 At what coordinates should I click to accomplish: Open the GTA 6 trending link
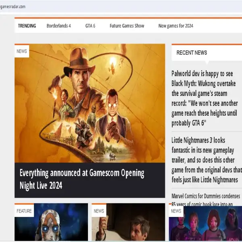tap(90, 26)
